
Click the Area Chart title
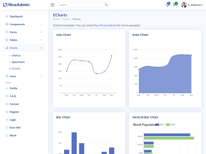point(140,35)
